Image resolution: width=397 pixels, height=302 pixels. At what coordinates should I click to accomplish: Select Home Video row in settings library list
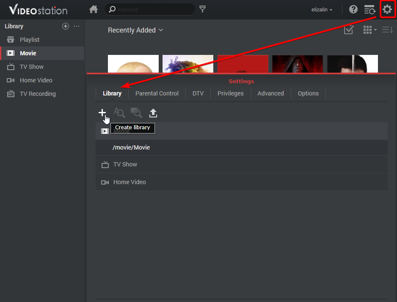(242, 182)
